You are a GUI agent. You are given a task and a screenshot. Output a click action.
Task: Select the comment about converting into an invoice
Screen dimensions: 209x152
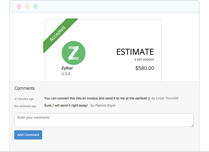click(x=97, y=98)
